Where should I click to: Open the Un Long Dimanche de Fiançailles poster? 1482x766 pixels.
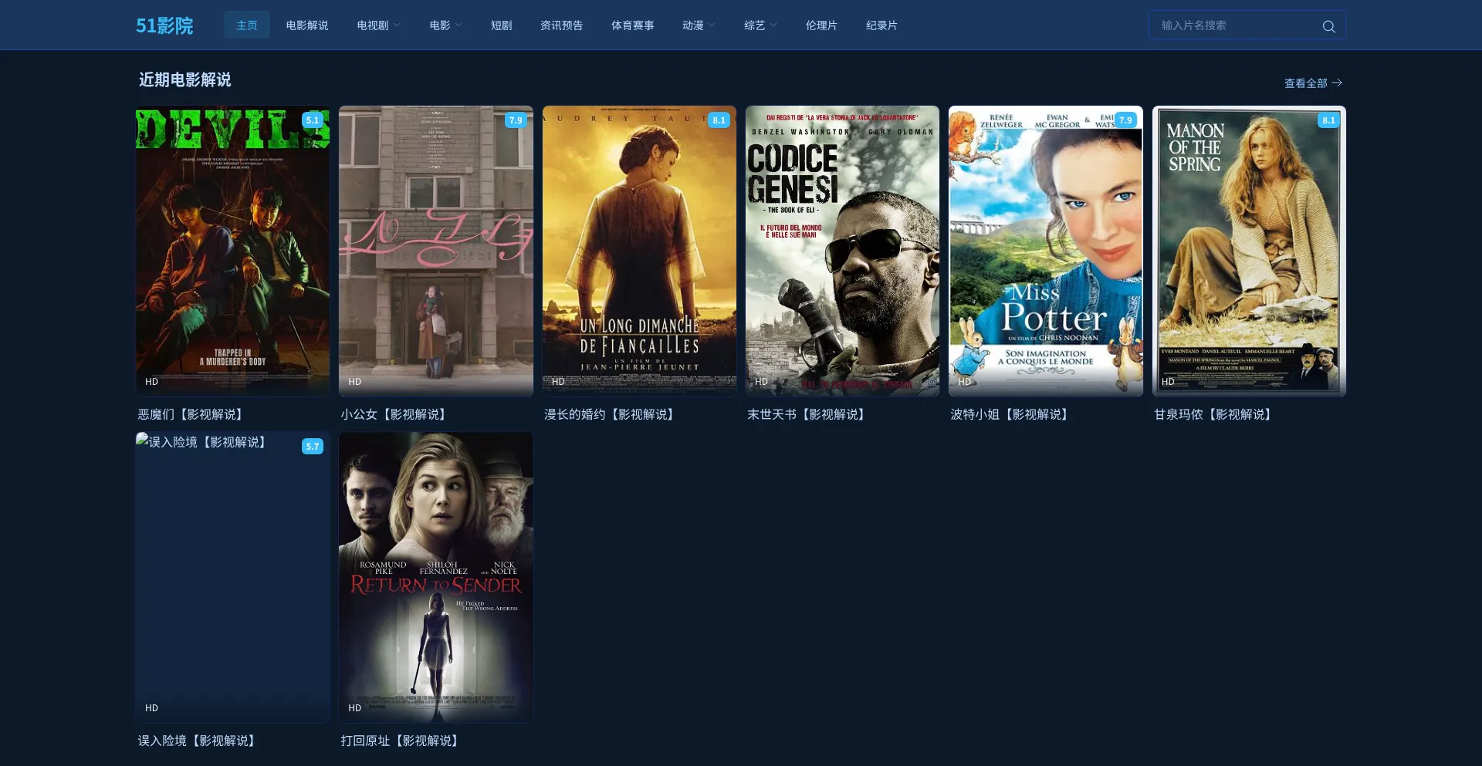[639, 251]
